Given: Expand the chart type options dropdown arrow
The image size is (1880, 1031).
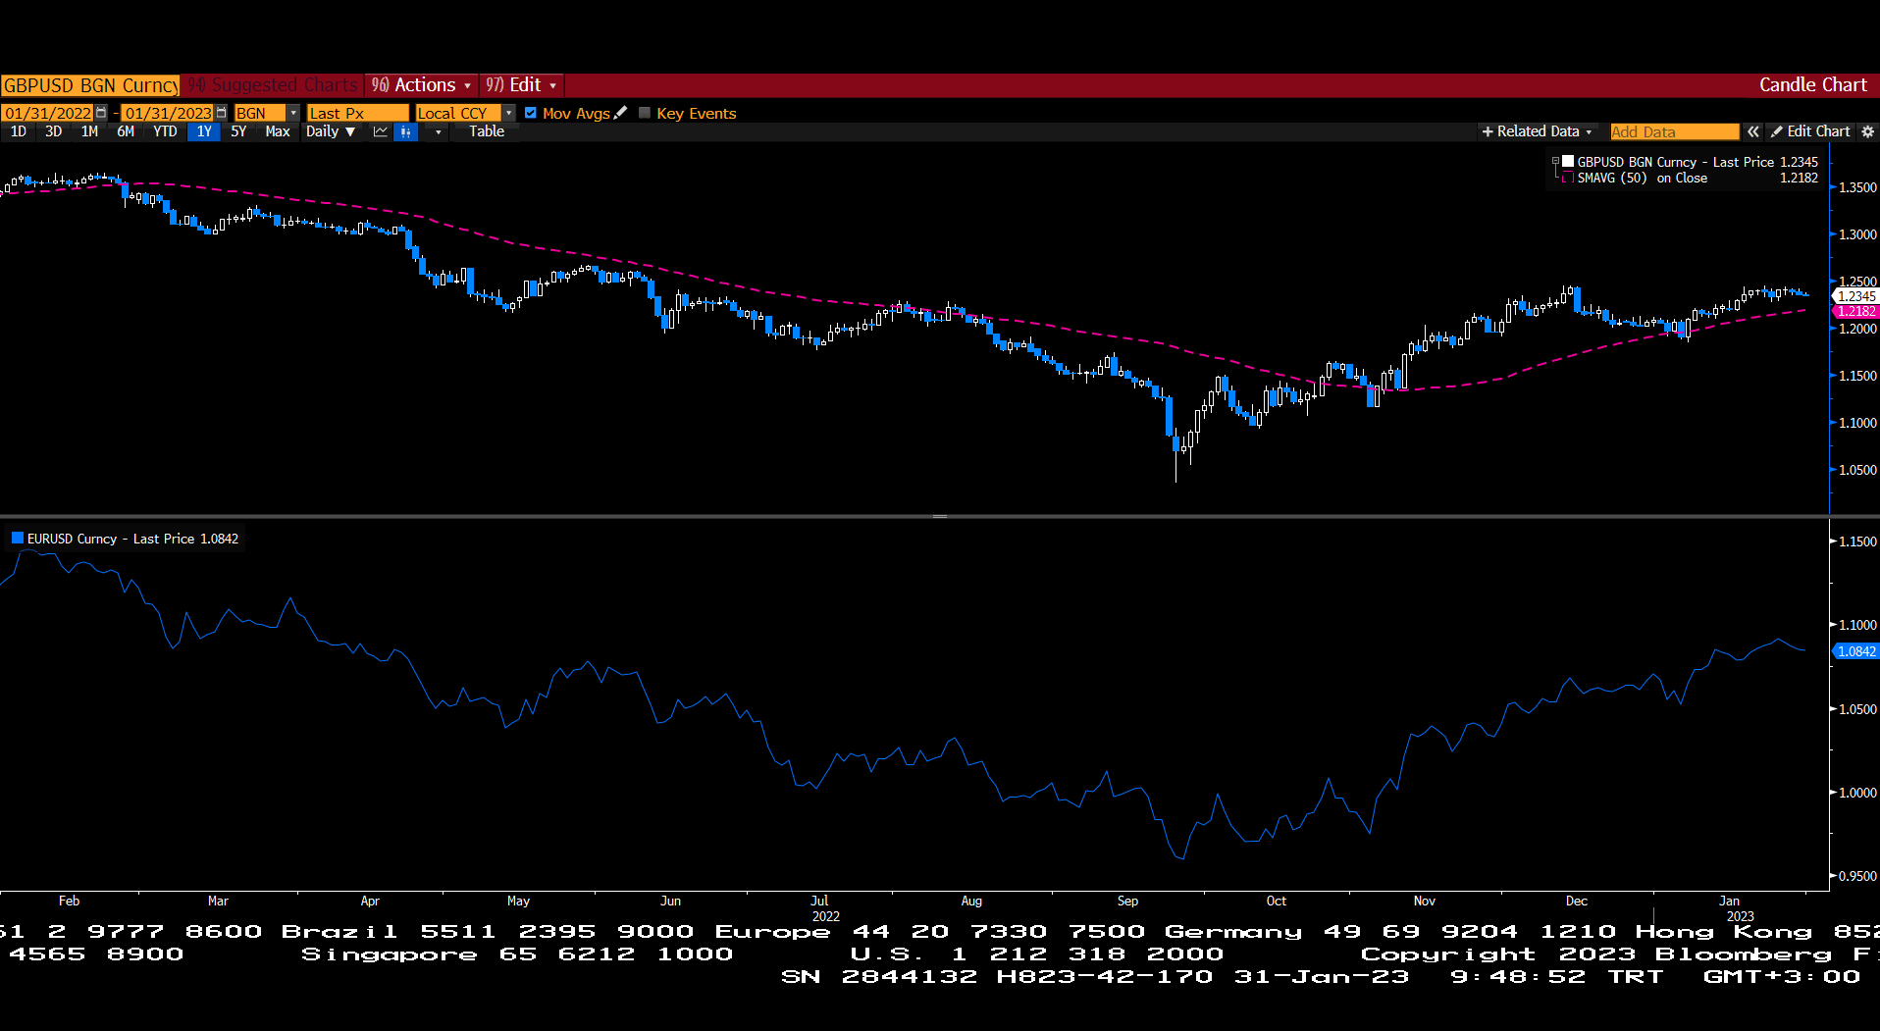Looking at the screenshot, I should (x=438, y=131).
